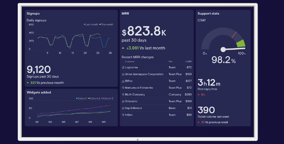This screenshot has height=144, width=284.
Task: Click the green up arrow before 921
Action: tap(28, 82)
